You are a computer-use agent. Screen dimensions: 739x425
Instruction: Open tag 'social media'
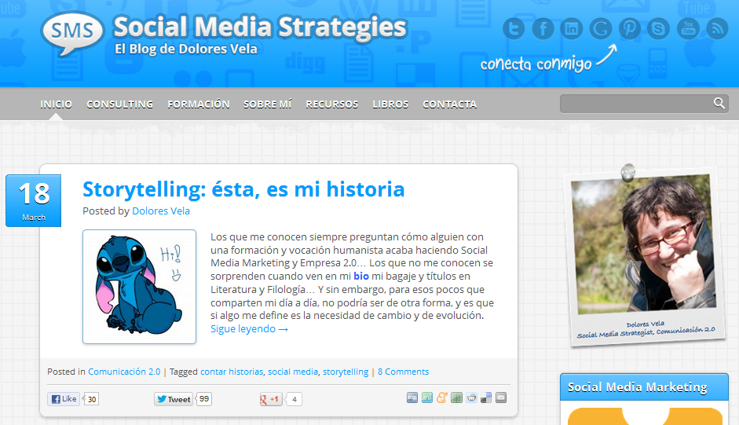click(x=293, y=372)
